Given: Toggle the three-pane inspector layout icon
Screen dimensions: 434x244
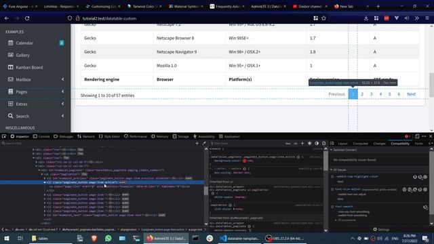Looking at the screenshot, I should (332, 143).
